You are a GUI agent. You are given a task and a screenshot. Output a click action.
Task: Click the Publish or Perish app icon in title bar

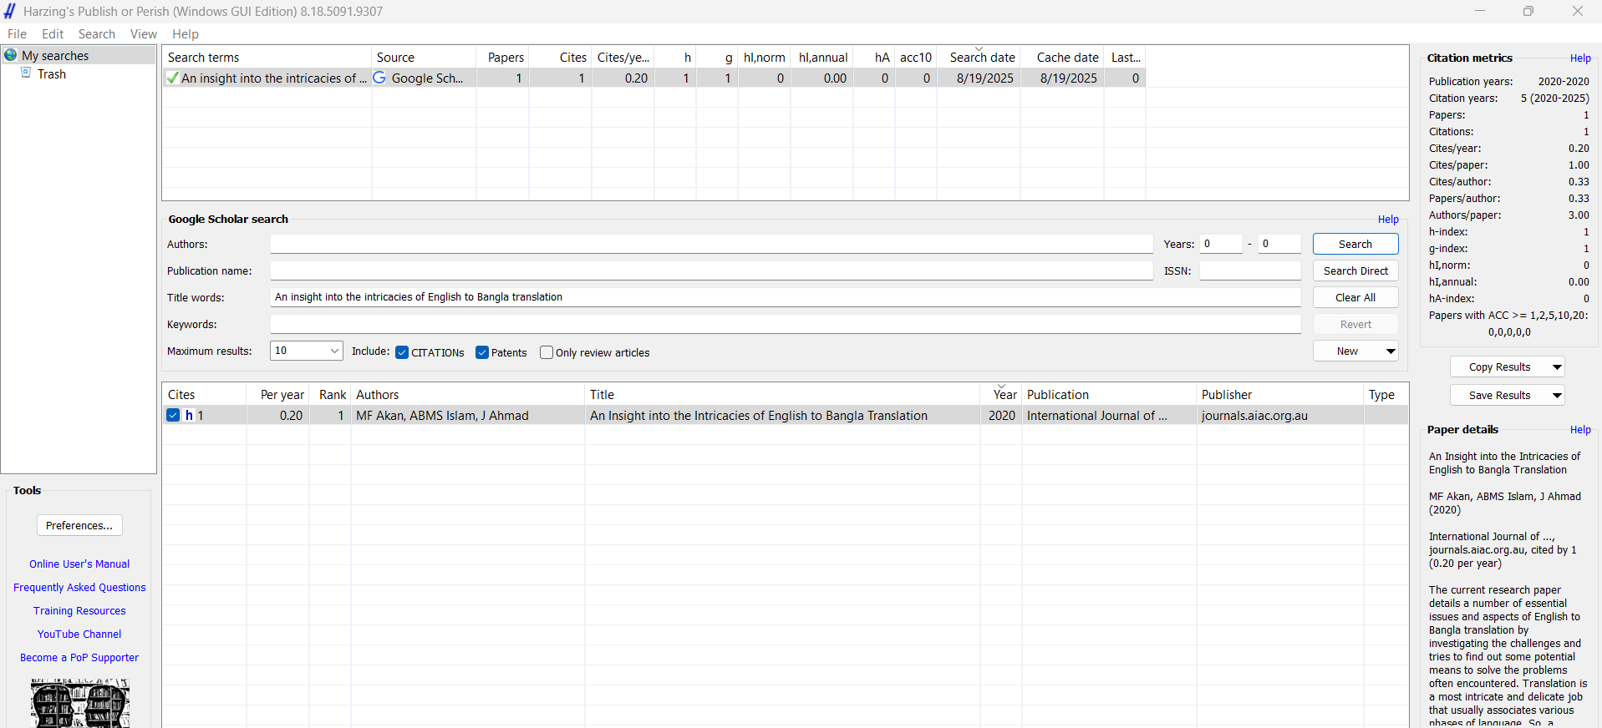[x=10, y=11]
